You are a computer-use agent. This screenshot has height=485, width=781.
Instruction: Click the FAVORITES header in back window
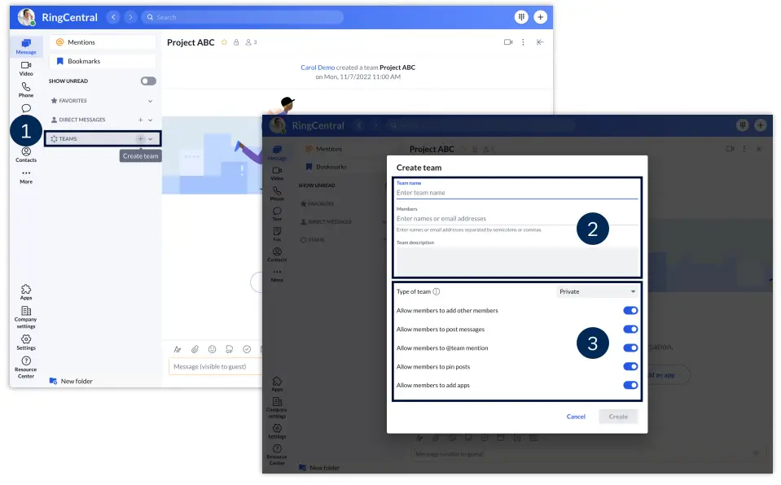pos(72,101)
